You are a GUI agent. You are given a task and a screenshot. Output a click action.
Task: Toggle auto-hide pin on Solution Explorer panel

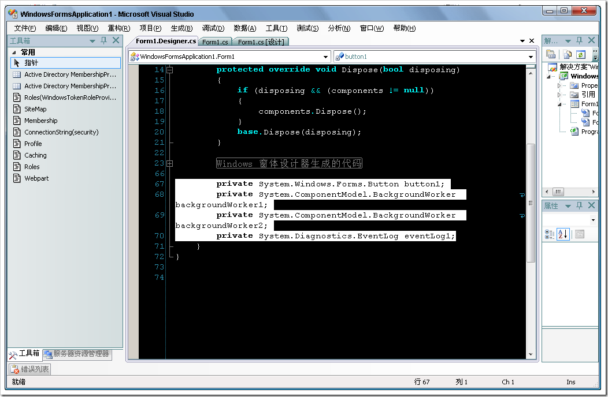click(x=579, y=40)
